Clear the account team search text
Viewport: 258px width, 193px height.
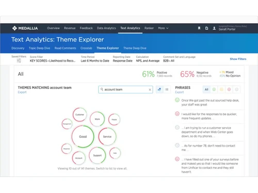pyautogui.click(x=150, y=90)
